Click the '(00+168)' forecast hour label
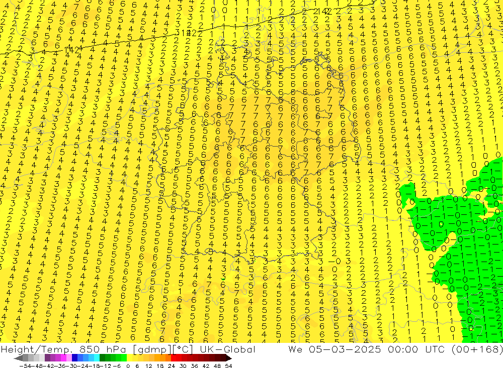The width and height of the screenshot is (503, 368). (477, 349)
